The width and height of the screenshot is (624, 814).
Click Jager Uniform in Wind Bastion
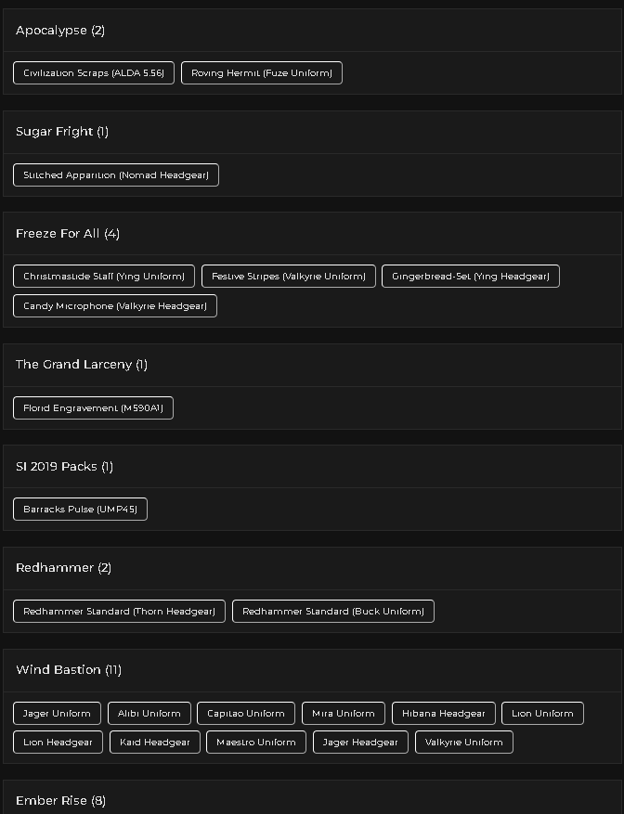(x=57, y=713)
